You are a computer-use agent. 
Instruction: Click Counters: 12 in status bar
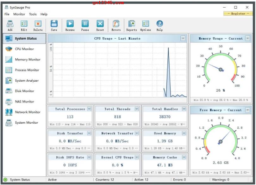(105, 180)
